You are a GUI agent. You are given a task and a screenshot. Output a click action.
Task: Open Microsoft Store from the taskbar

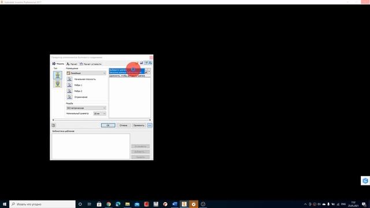pos(99,204)
